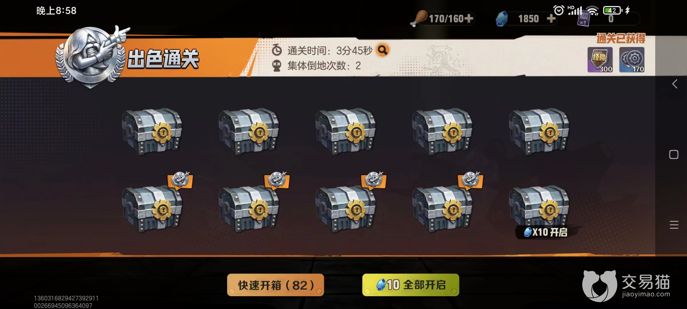Open the middle chest in top row
This screenshot has height=309, width=687.
345,132
